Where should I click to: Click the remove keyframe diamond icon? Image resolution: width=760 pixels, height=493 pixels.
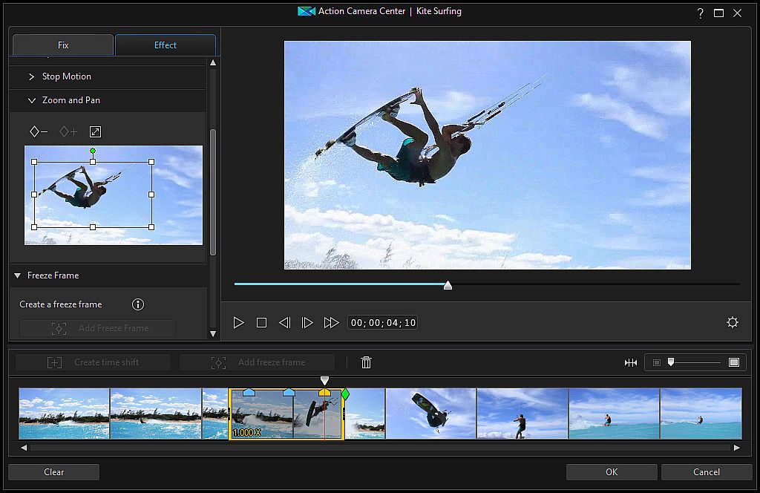coord(38,131)
